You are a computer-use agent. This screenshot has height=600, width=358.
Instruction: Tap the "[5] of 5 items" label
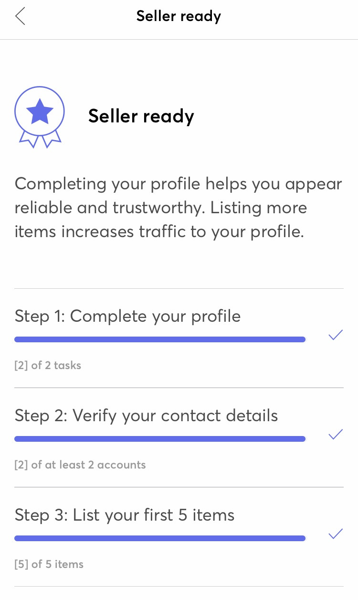[x=49, y=564]
